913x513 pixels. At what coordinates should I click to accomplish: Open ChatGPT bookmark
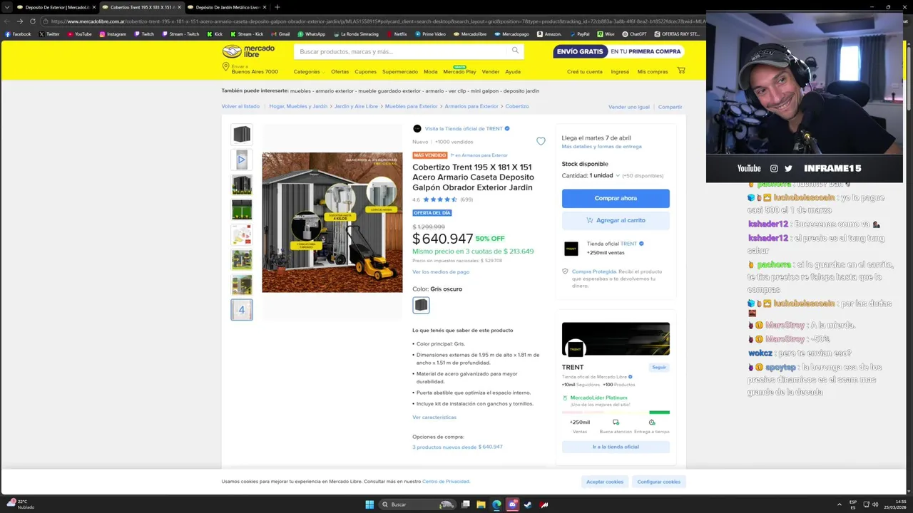[x=635, y=33]
